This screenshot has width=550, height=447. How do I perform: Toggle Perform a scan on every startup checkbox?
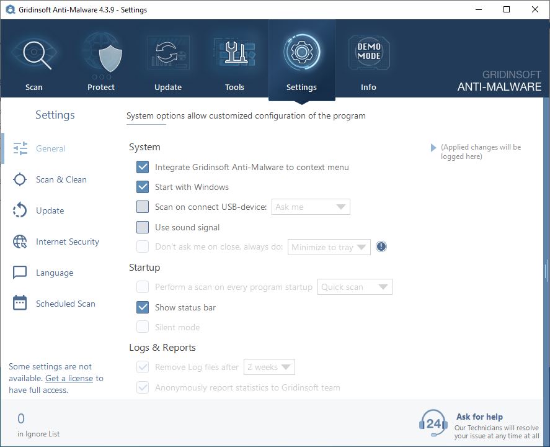pyautogui.click(x=143, y=287)
